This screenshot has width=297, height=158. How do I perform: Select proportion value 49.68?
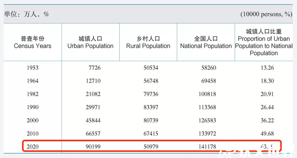267,133
